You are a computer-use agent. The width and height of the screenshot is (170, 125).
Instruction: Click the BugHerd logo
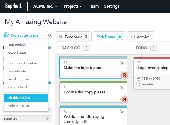[13, 6]
